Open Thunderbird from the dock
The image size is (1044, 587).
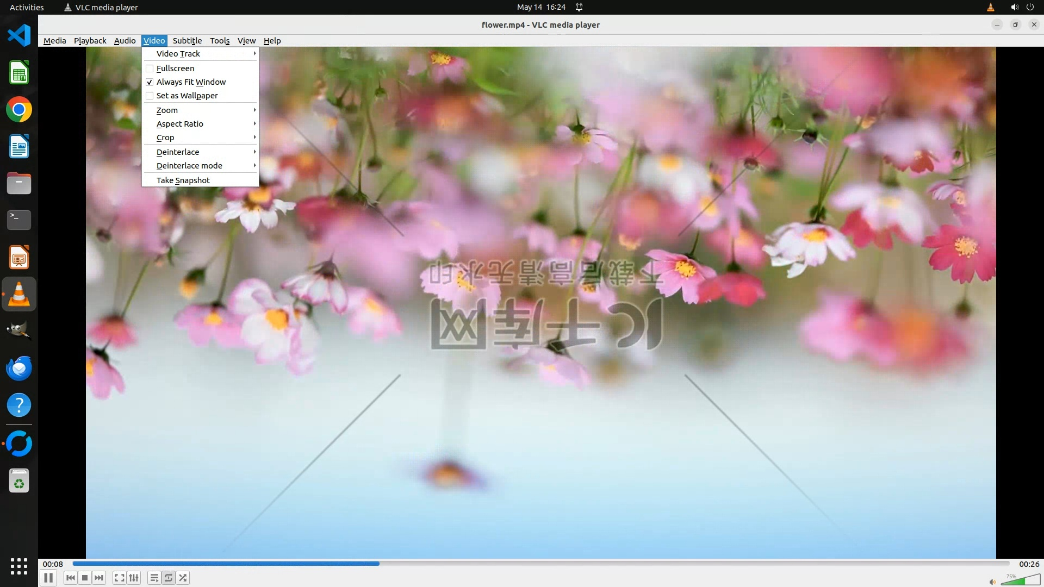(x=19, y=369)
